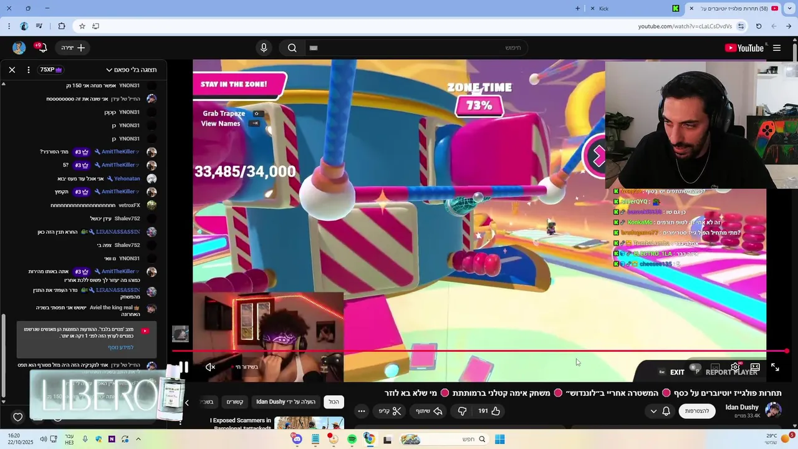Open taskbar volume control
Viewport: 798px width, 449px height.
click(43, 439)
